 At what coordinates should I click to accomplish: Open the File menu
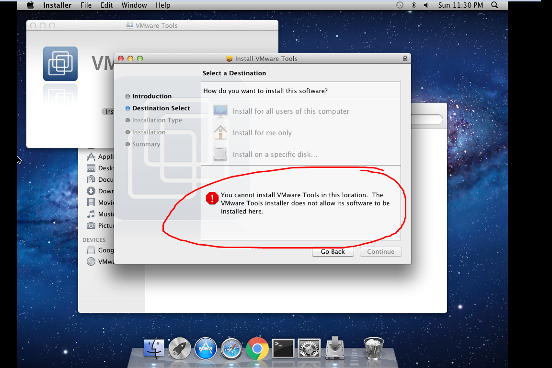(86, 5)
